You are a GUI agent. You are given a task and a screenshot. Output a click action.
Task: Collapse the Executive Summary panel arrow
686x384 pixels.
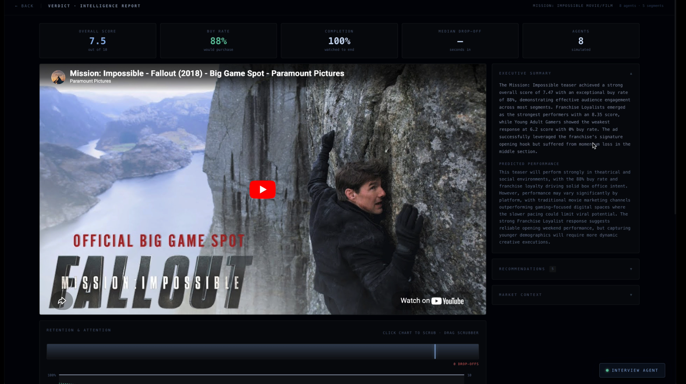tap(631, 74)
